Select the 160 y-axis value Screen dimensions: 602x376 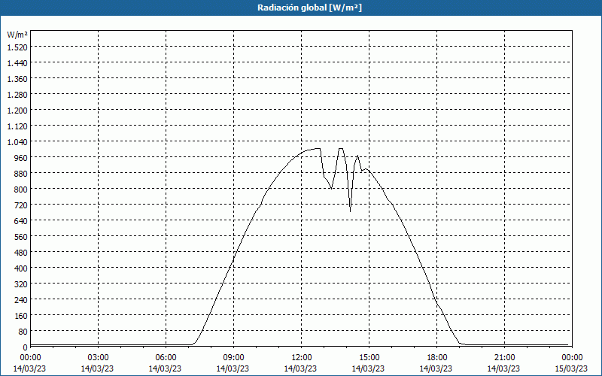tap(21, 316)
